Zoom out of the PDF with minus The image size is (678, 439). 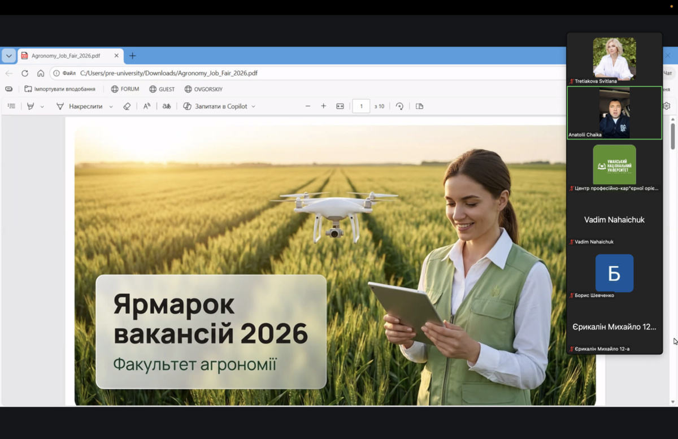point(308,106)
